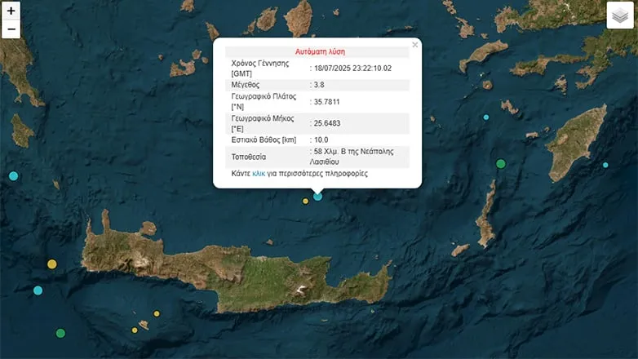Select the small yellow marker beside popup tip
Viewport: 638px width, 359px height.
(x=305, y=201)
